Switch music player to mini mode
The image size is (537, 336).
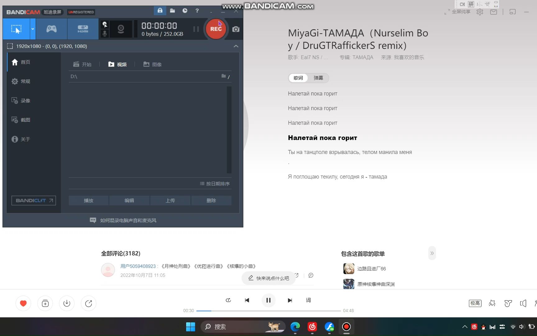(x=512, y=12)
